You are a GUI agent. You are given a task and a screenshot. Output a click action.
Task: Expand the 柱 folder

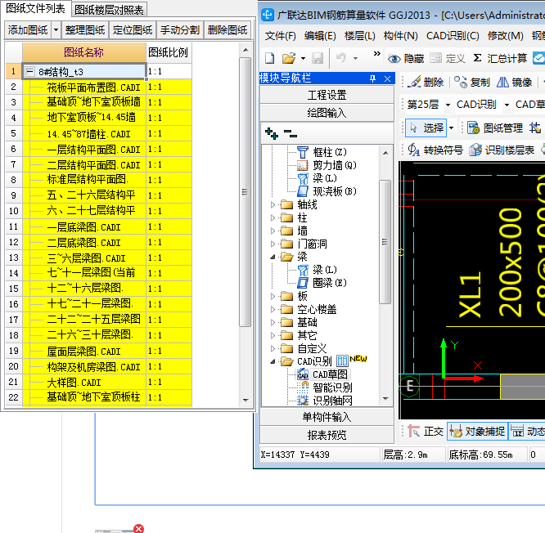point(272,217)
